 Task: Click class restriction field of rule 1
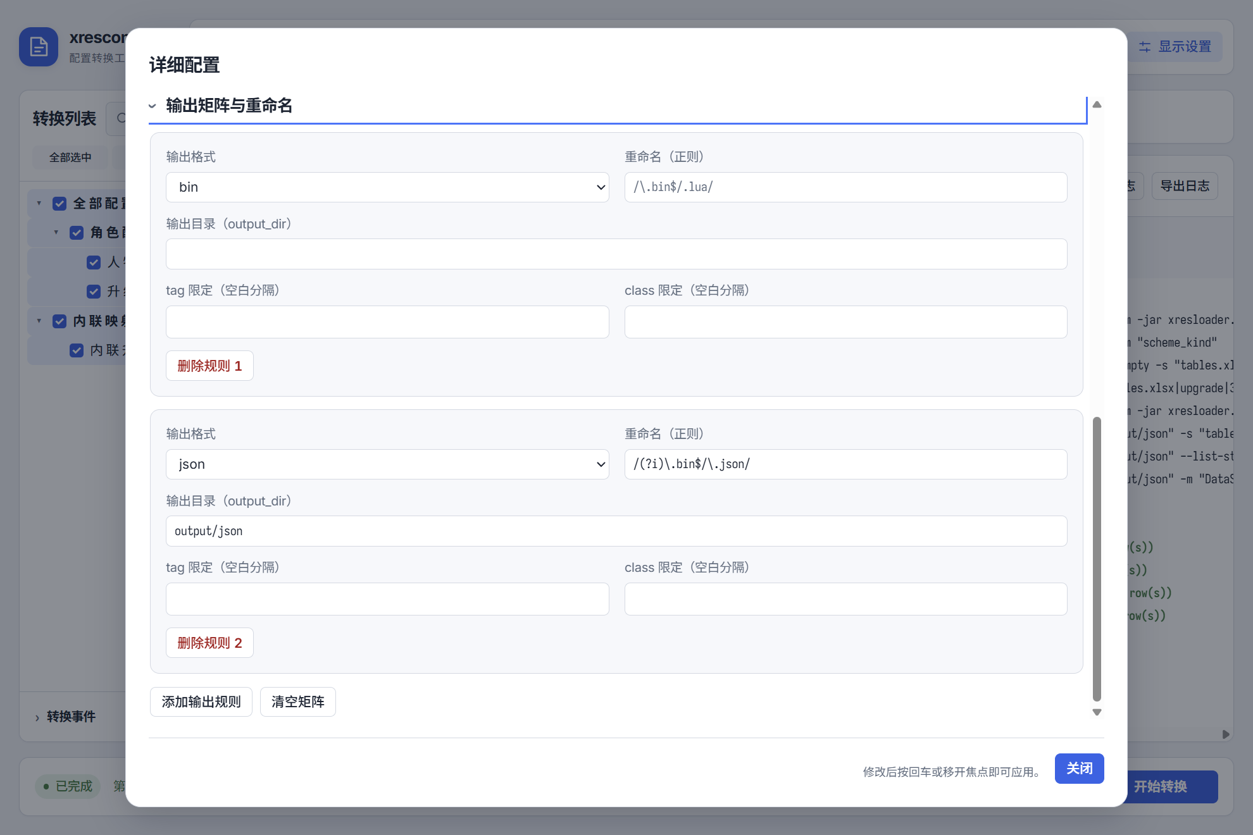click(845, 322)
